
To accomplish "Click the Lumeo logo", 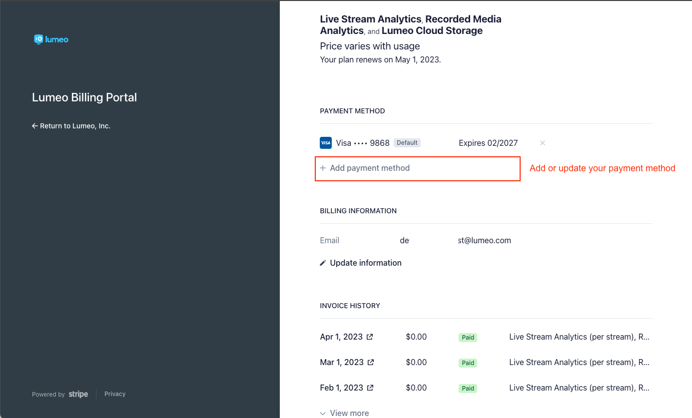I will click(51, 39).
